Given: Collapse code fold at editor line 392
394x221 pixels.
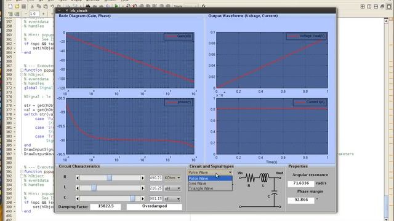Looking at the screenshot, I should coord(22,176).
